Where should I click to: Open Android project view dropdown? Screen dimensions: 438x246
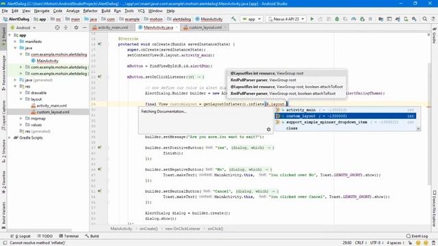coord(23,27)
